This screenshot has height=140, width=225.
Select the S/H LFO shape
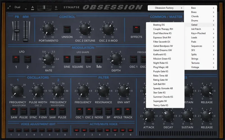point(88,59)
